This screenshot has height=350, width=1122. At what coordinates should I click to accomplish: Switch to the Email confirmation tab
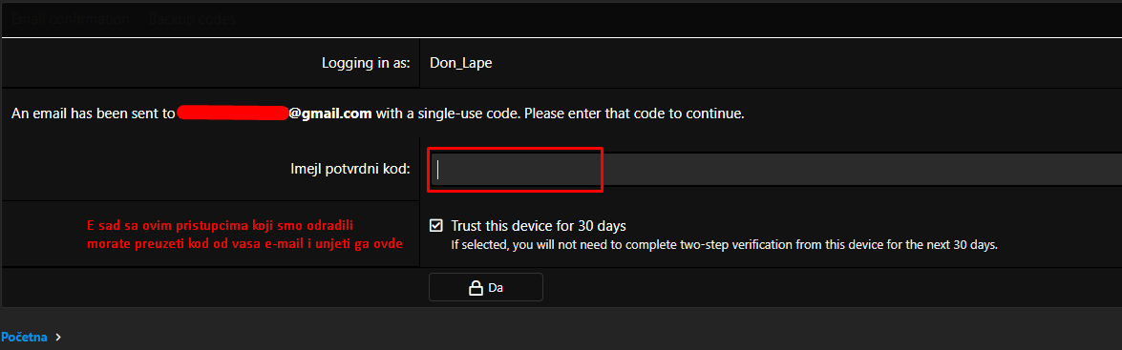(71, 19)
